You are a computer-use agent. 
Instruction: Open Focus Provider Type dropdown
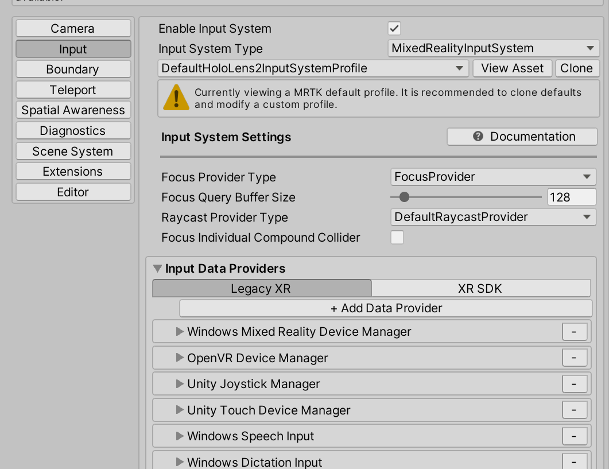point(493,177)
